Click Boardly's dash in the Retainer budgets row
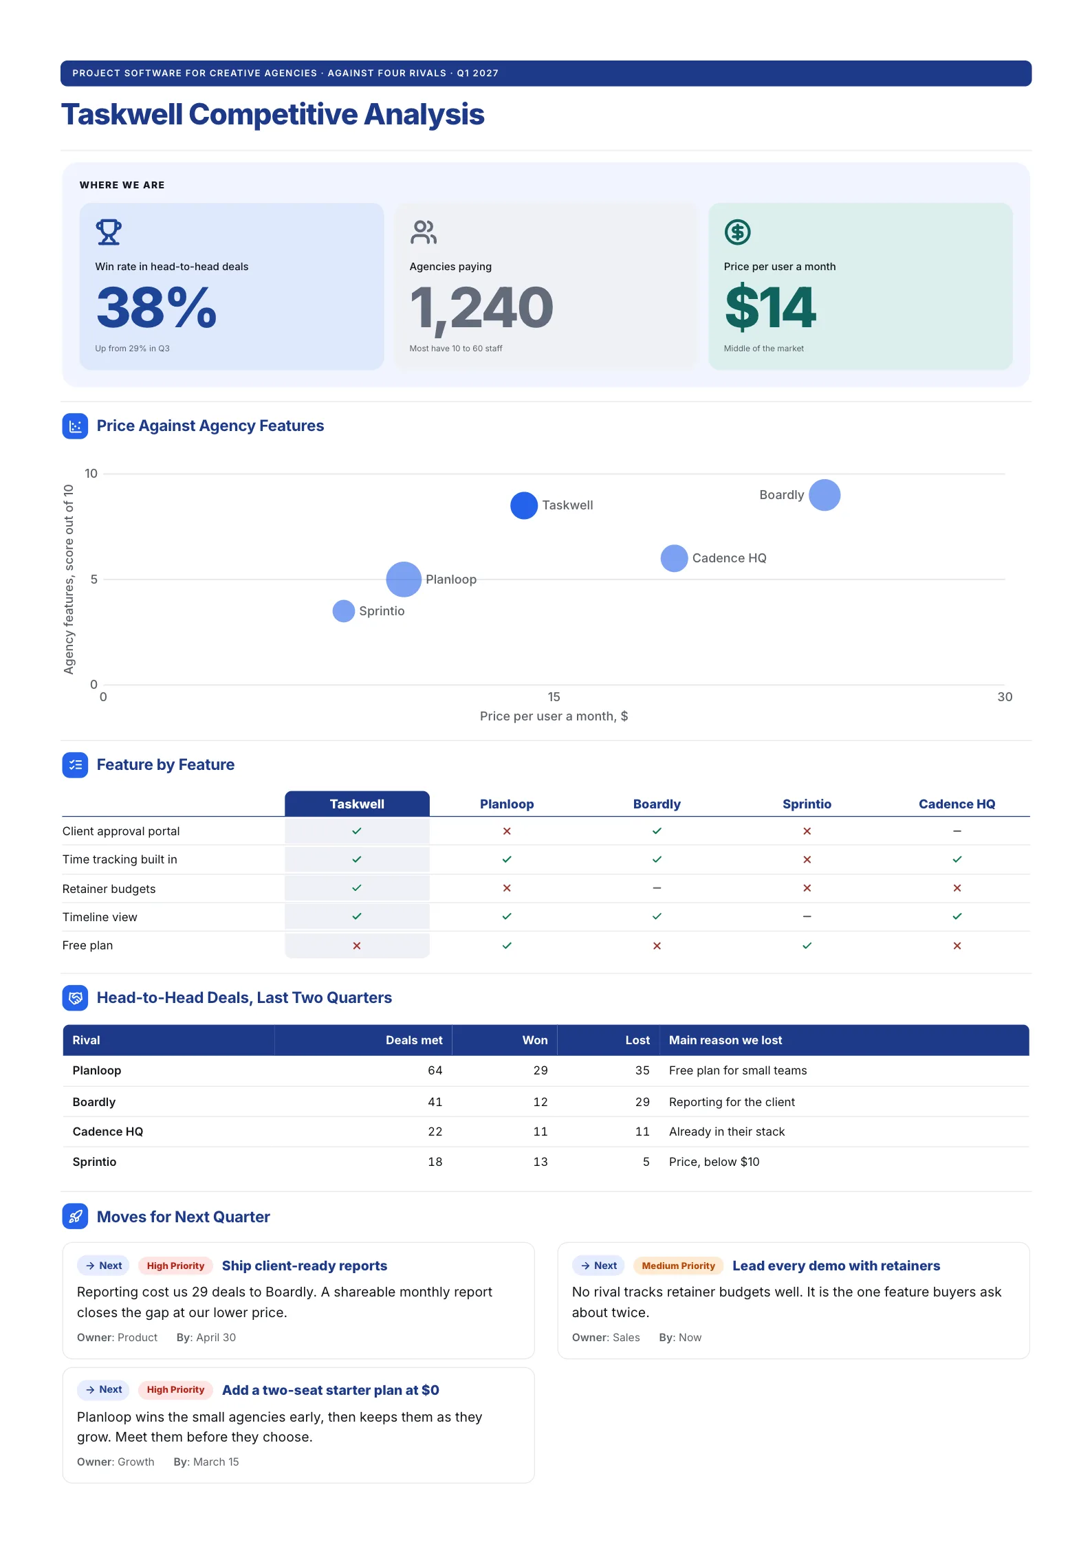 (x=657, y=888)
